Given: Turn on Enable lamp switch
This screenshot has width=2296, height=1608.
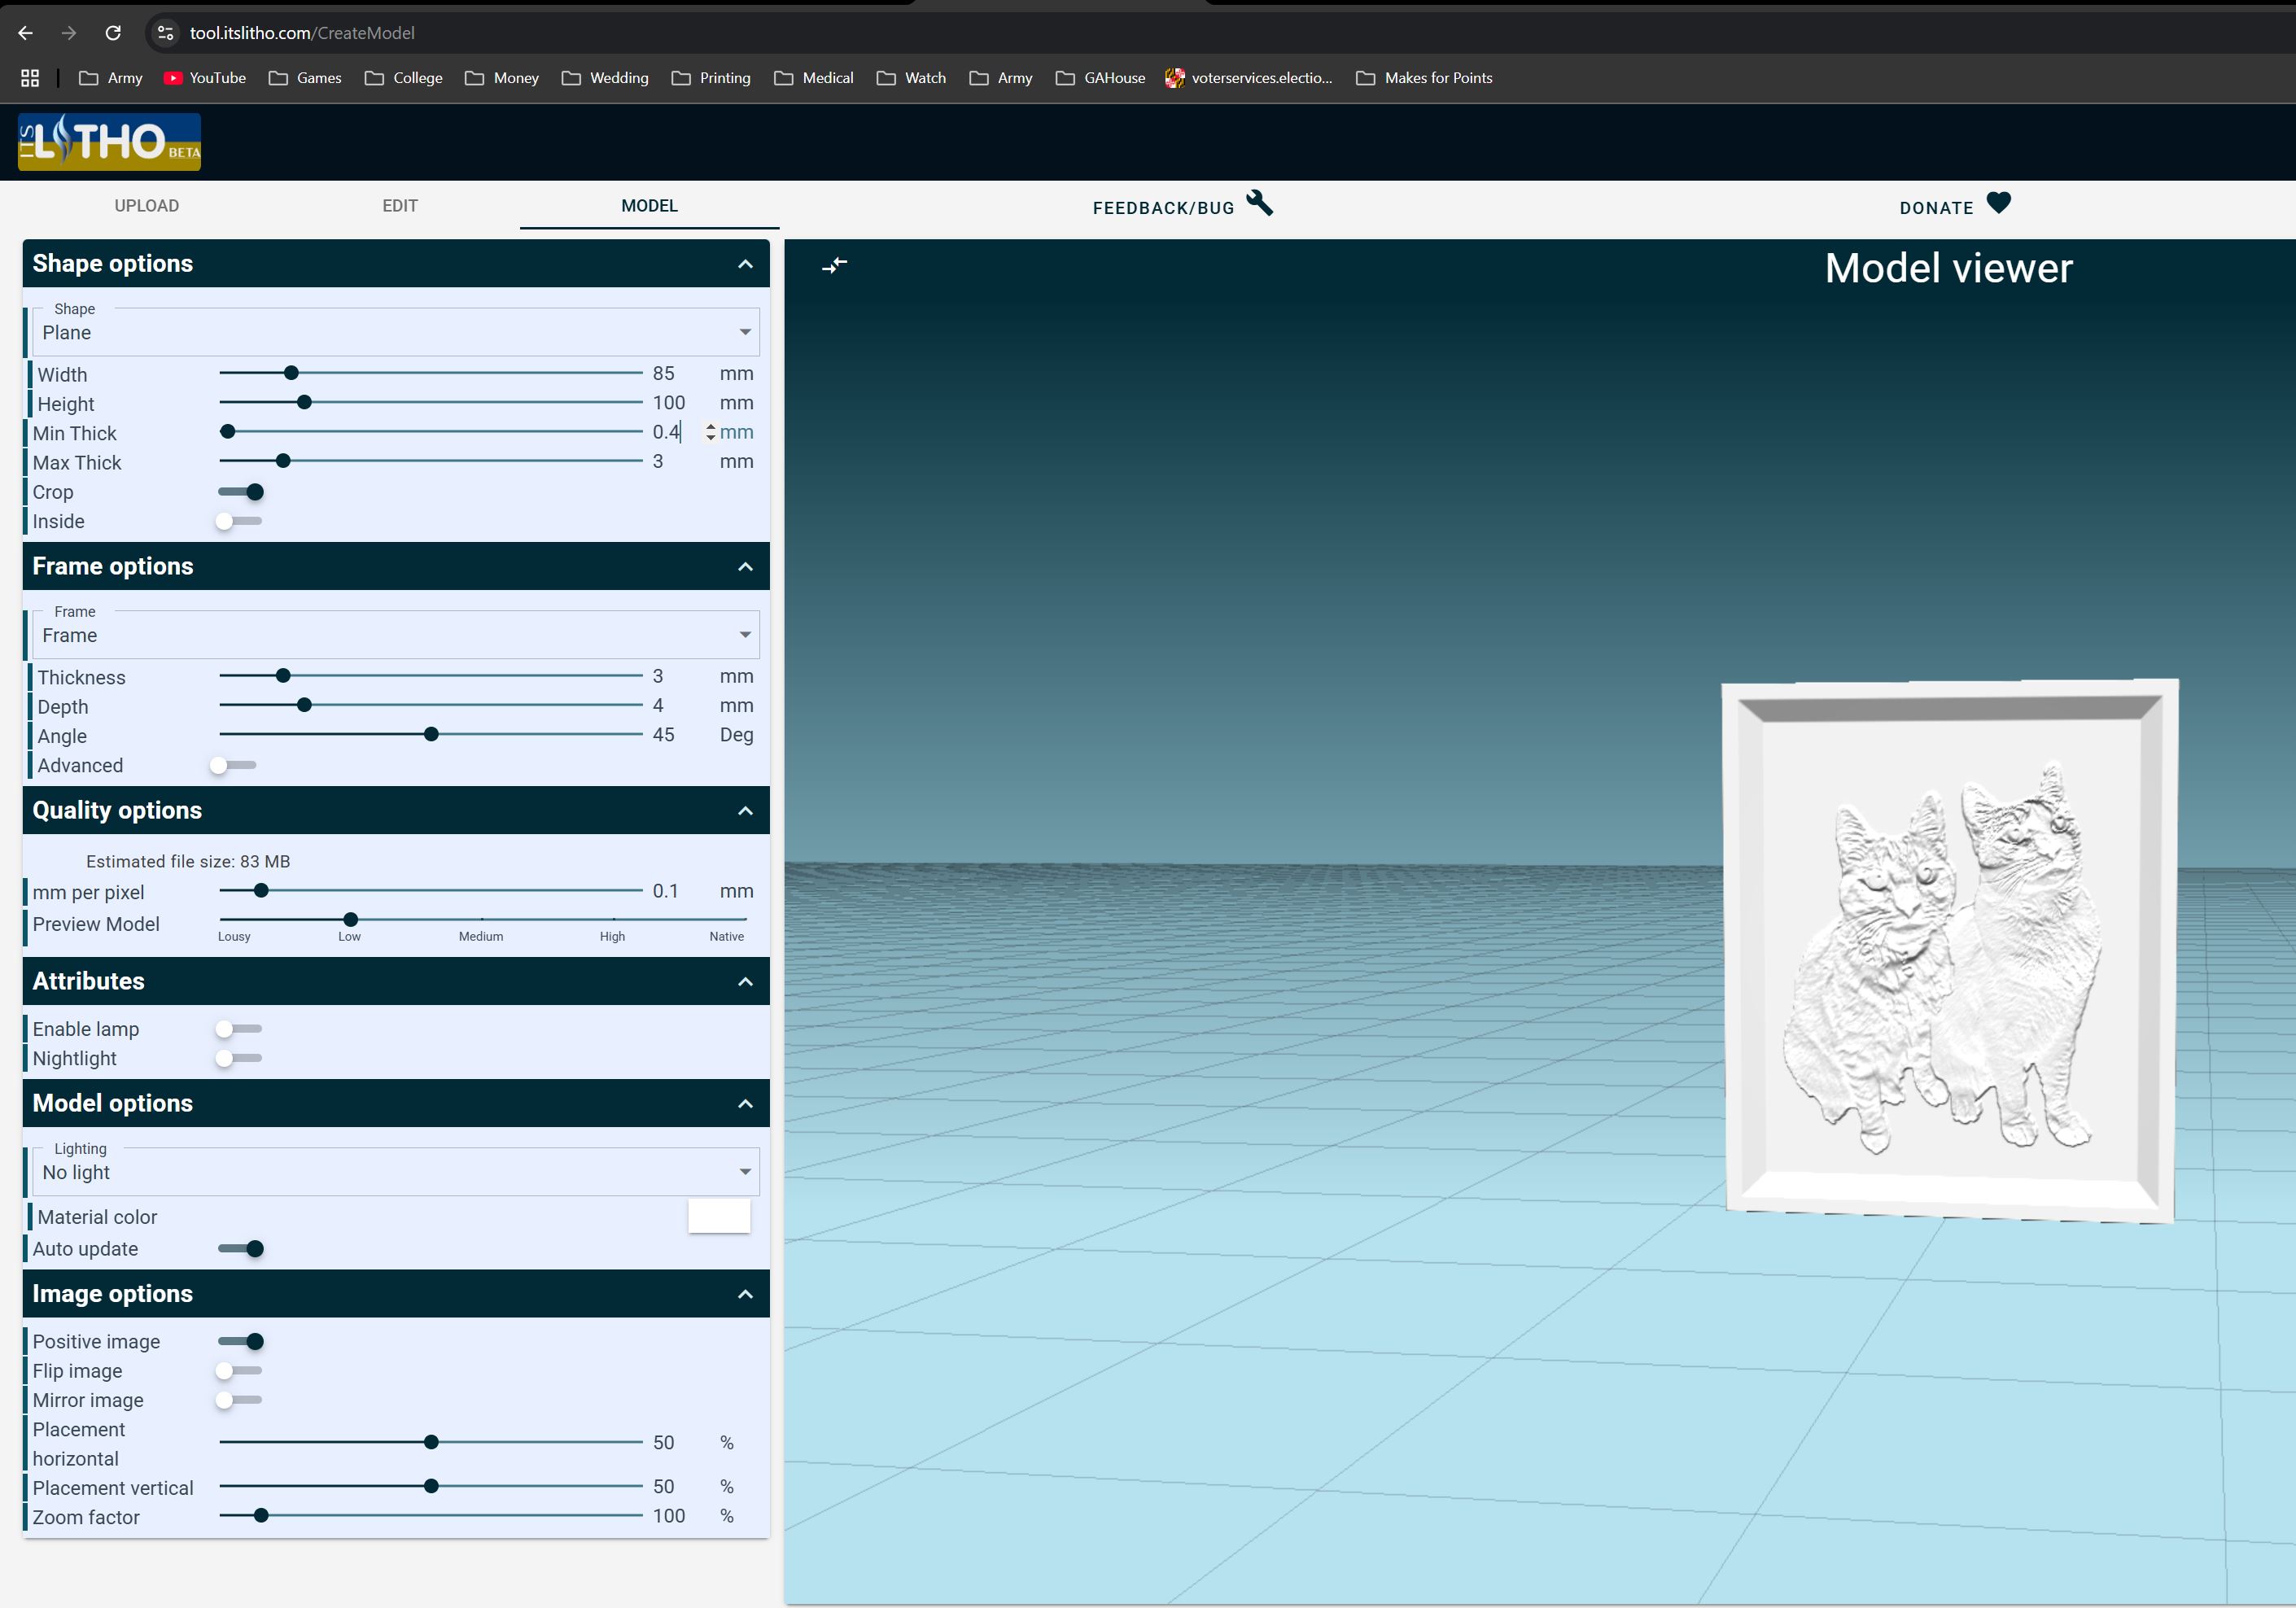Looking at the screenshot, I should coord(239,1029).
